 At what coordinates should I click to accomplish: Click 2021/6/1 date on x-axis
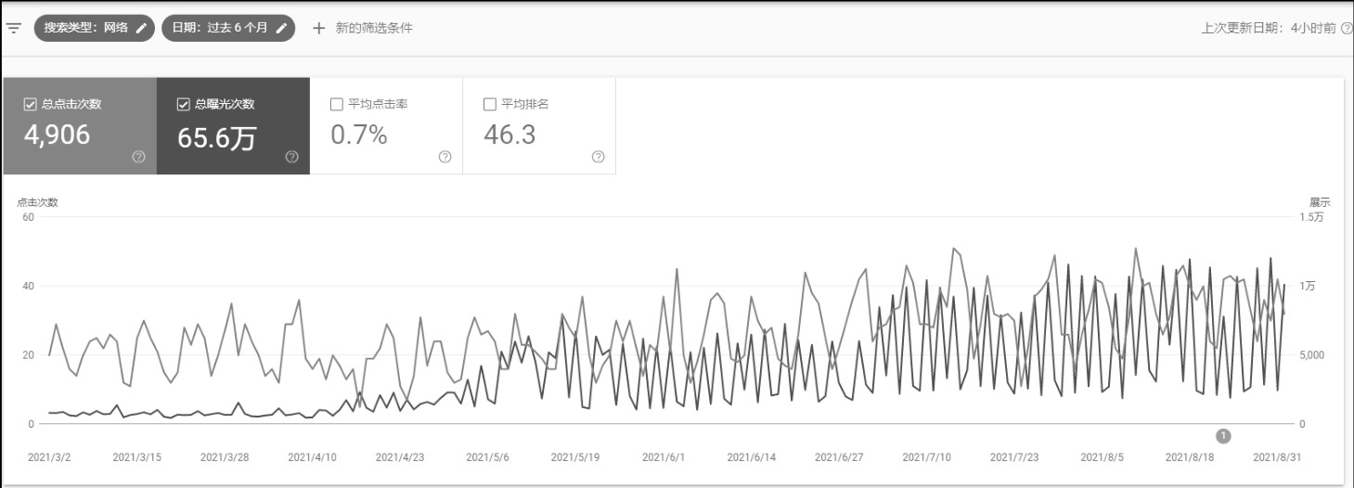coord(663,457)
